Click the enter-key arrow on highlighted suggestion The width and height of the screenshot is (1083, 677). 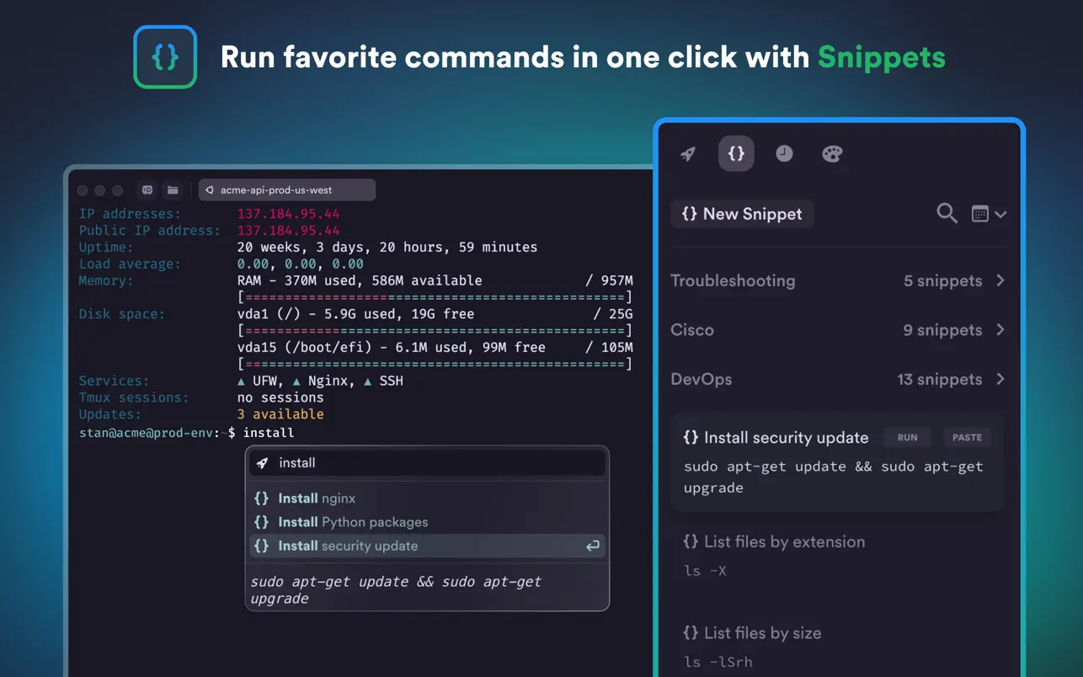[593, 546]
